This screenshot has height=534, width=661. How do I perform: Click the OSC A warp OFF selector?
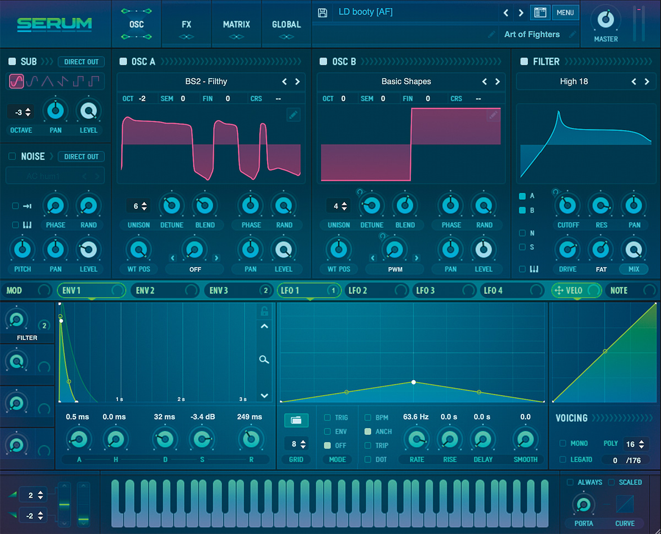point(195,269)
